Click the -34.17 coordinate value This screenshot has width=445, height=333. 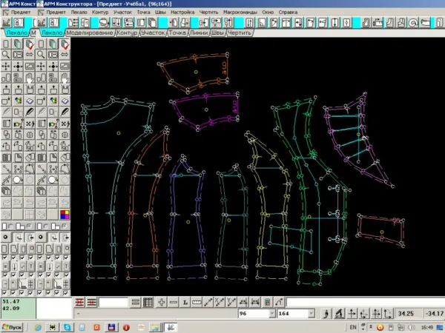(434, 314)
